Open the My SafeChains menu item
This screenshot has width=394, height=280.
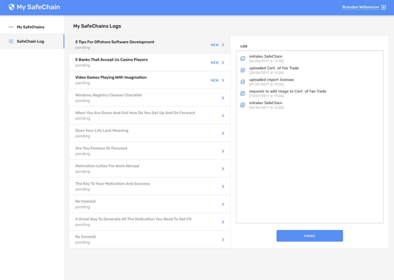coord(30,27)
